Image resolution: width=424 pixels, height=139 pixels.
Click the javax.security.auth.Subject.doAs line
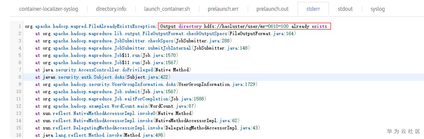click(103, 77)
